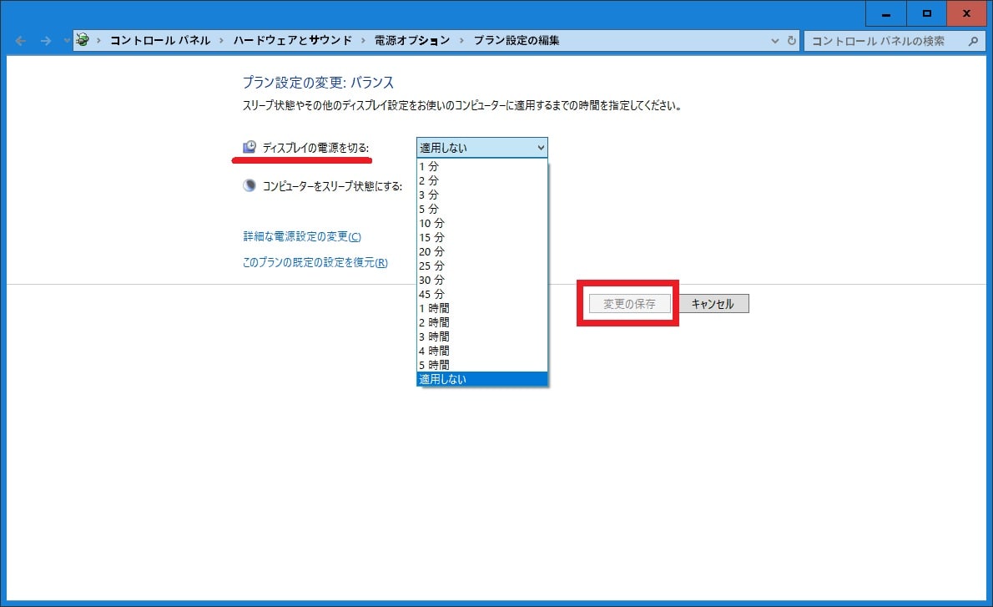This screenshot has width=993, height=607.
Task: Go back with the back arrow
Action: (20, 41)
